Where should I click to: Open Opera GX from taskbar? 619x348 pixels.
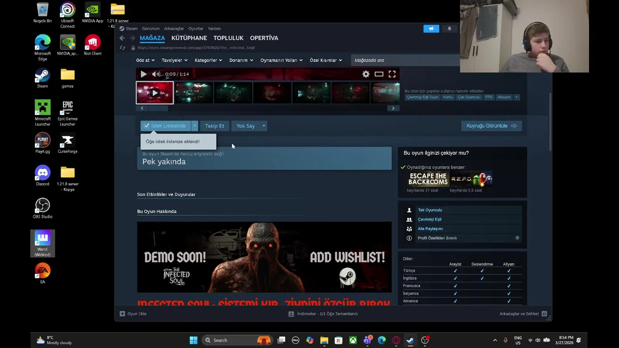pos(396,340)
